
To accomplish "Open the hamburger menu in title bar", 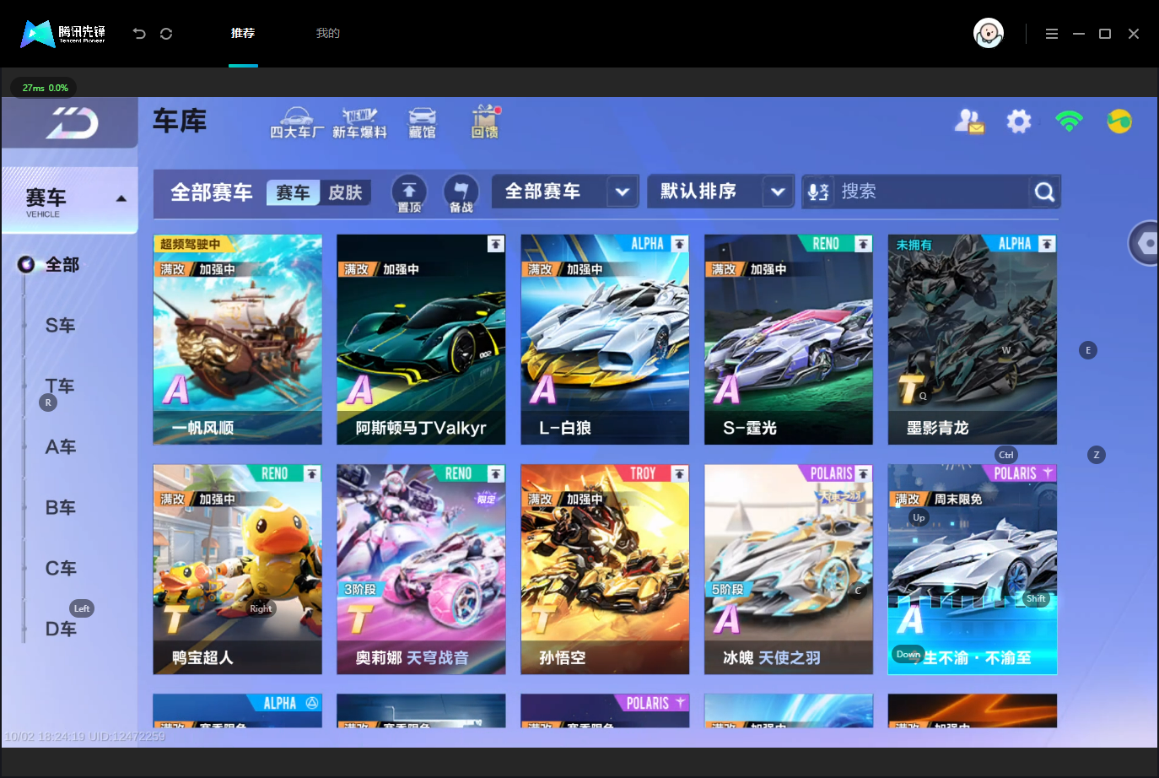I will pos(1051,34).
